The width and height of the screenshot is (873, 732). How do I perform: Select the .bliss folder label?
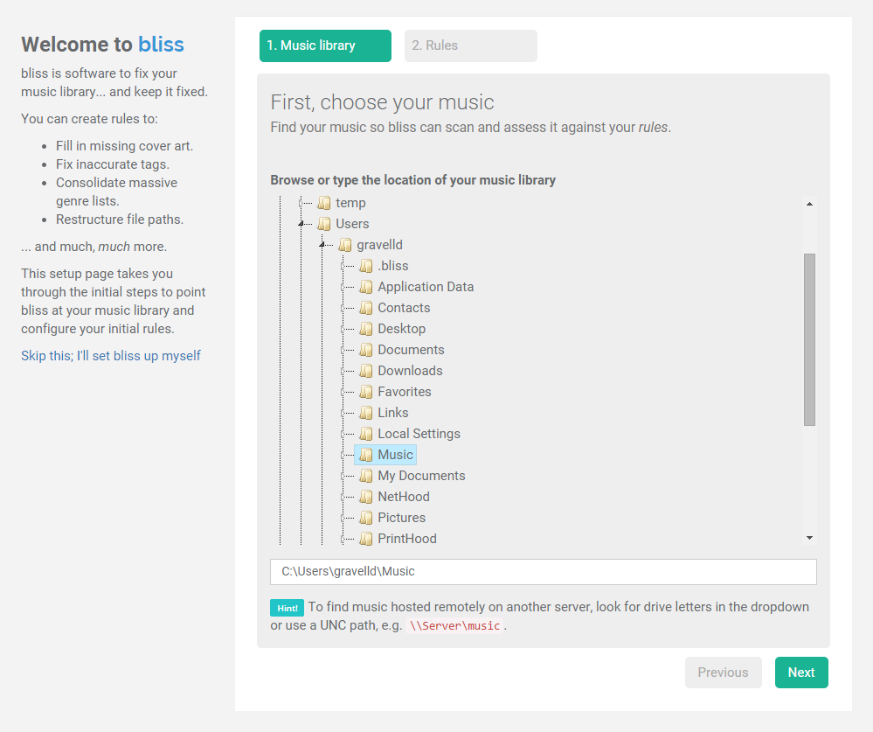pyautogui.click(x=393, y=266)
